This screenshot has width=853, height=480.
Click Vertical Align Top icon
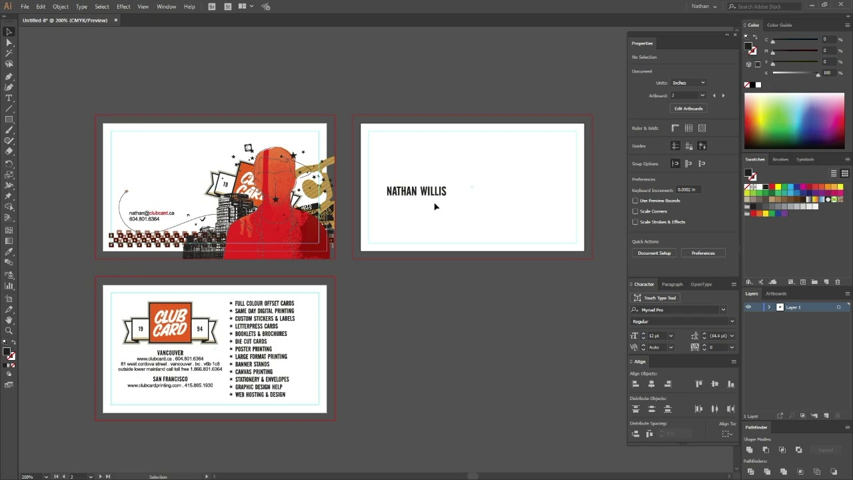tap(699, 384)
